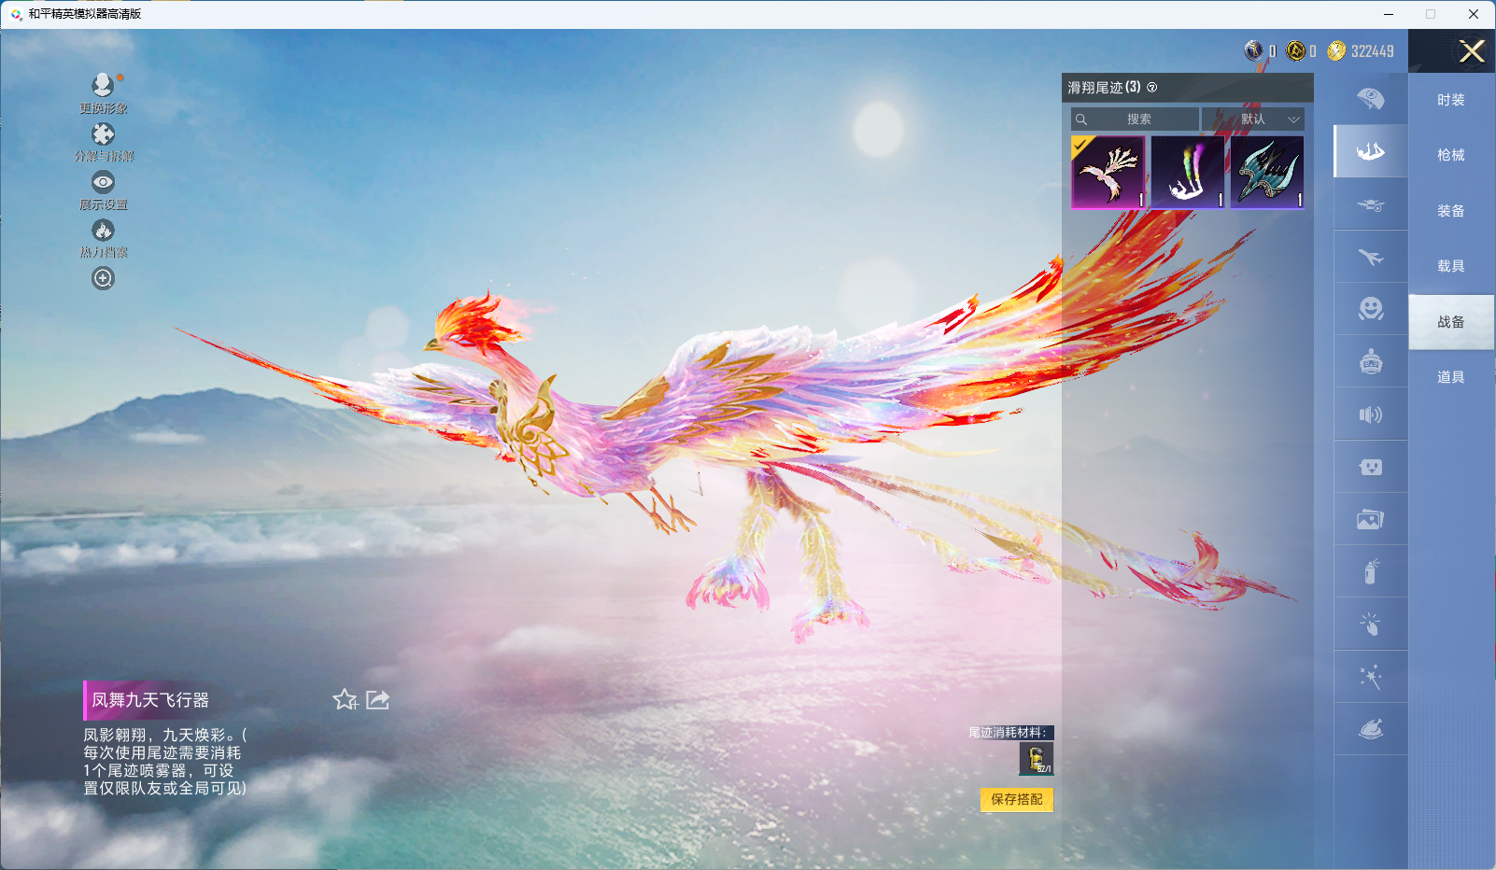This screenshot has height=870, width=1496.
Task: Switch to the 时装 tab
Action: (1450, 100)
